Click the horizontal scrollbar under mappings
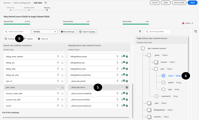This screenshot has width=199, height=120. (x=66, y=117)
